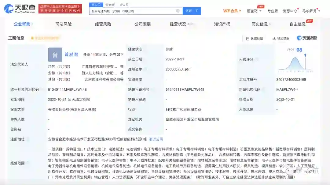Click 安徽（共4家）region entry
Image resolution: width=330 pixels, height=185 pixels.
(x=59, y=73)
